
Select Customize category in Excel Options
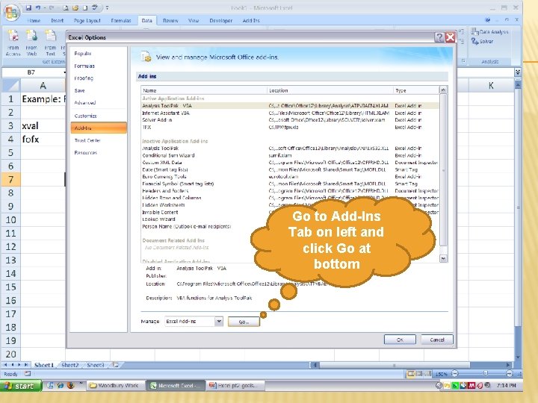click(x=98, y=116)
